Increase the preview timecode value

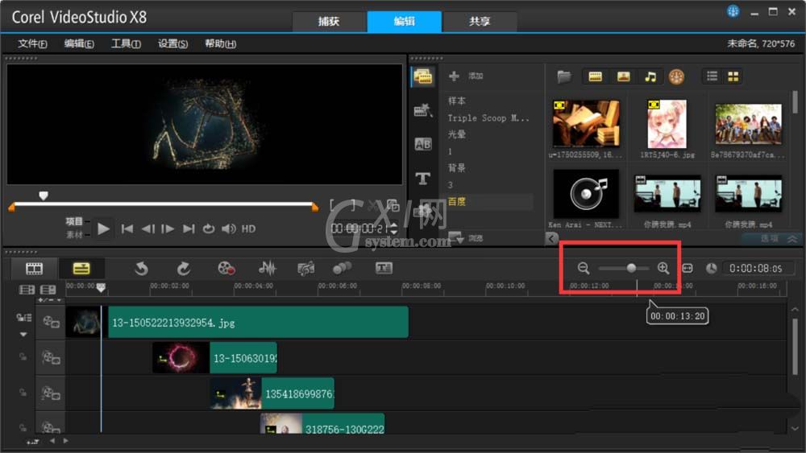click(394, 224)
